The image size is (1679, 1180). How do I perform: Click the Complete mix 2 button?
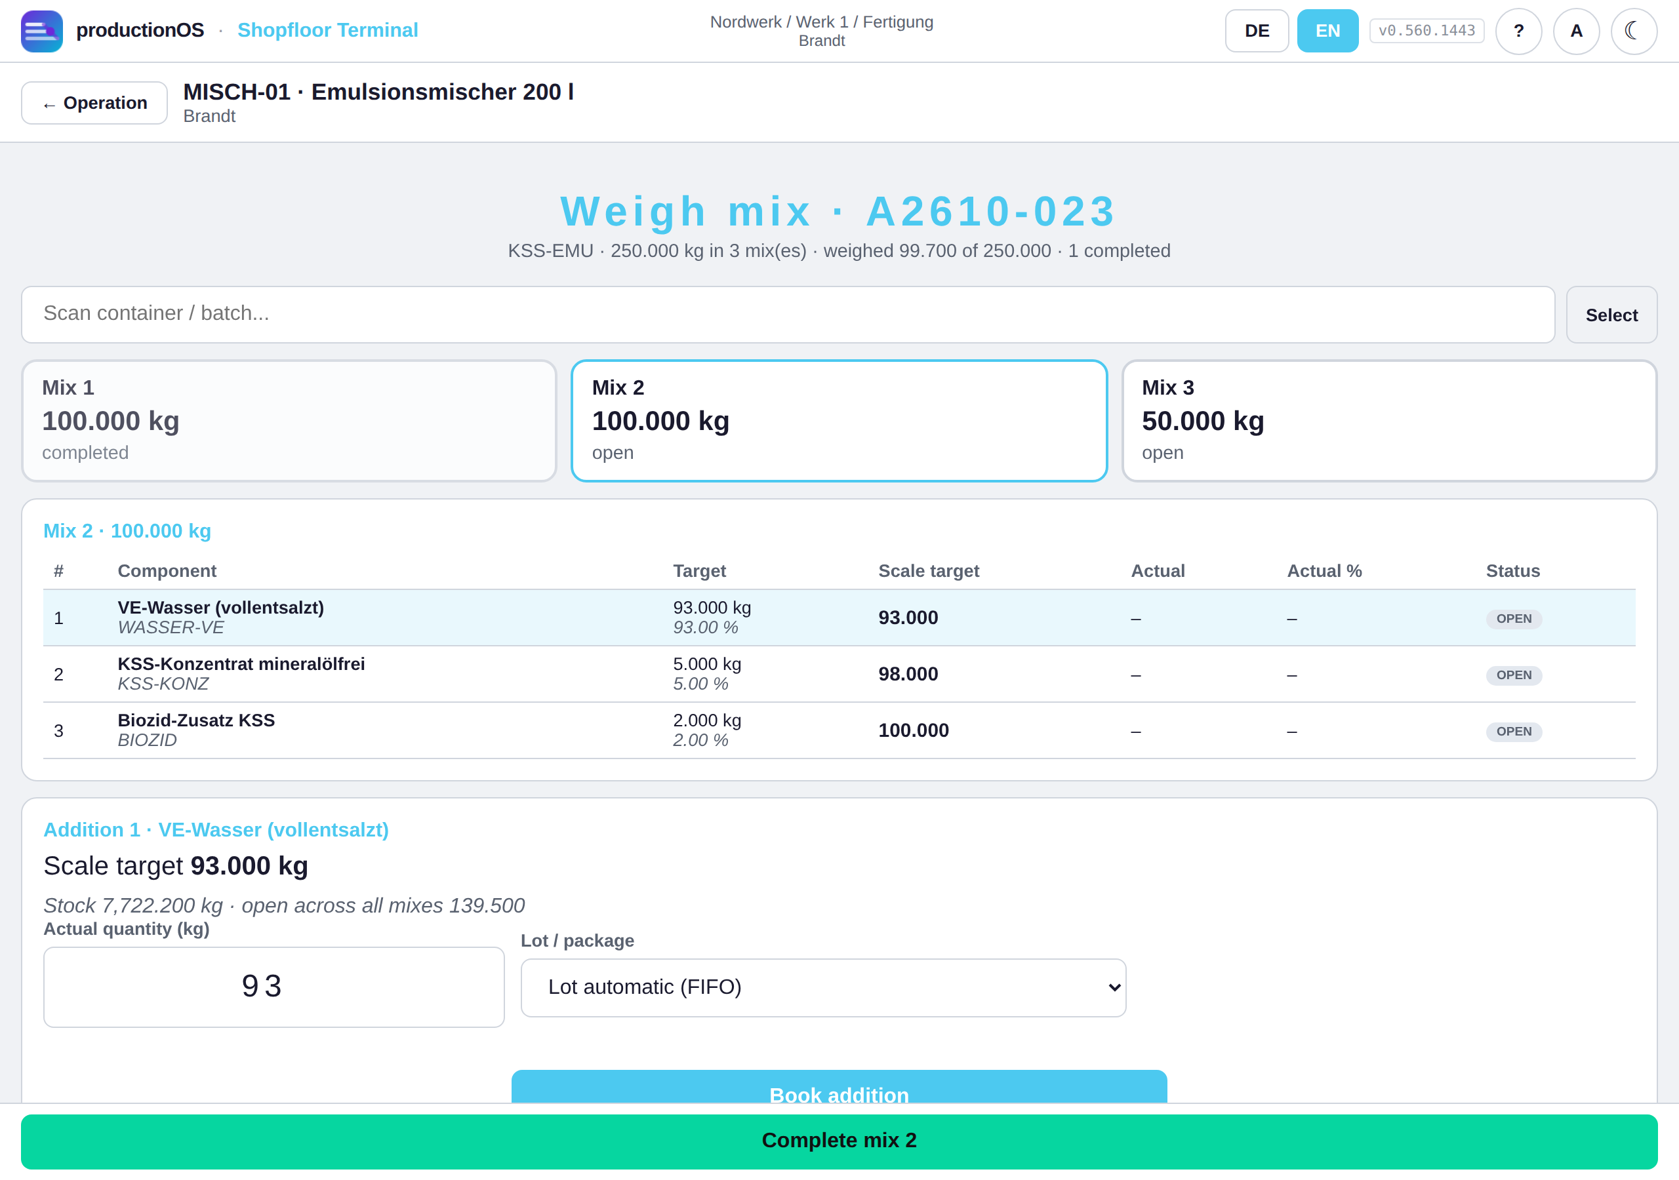pyautogui.click(x=839, y=1141)
